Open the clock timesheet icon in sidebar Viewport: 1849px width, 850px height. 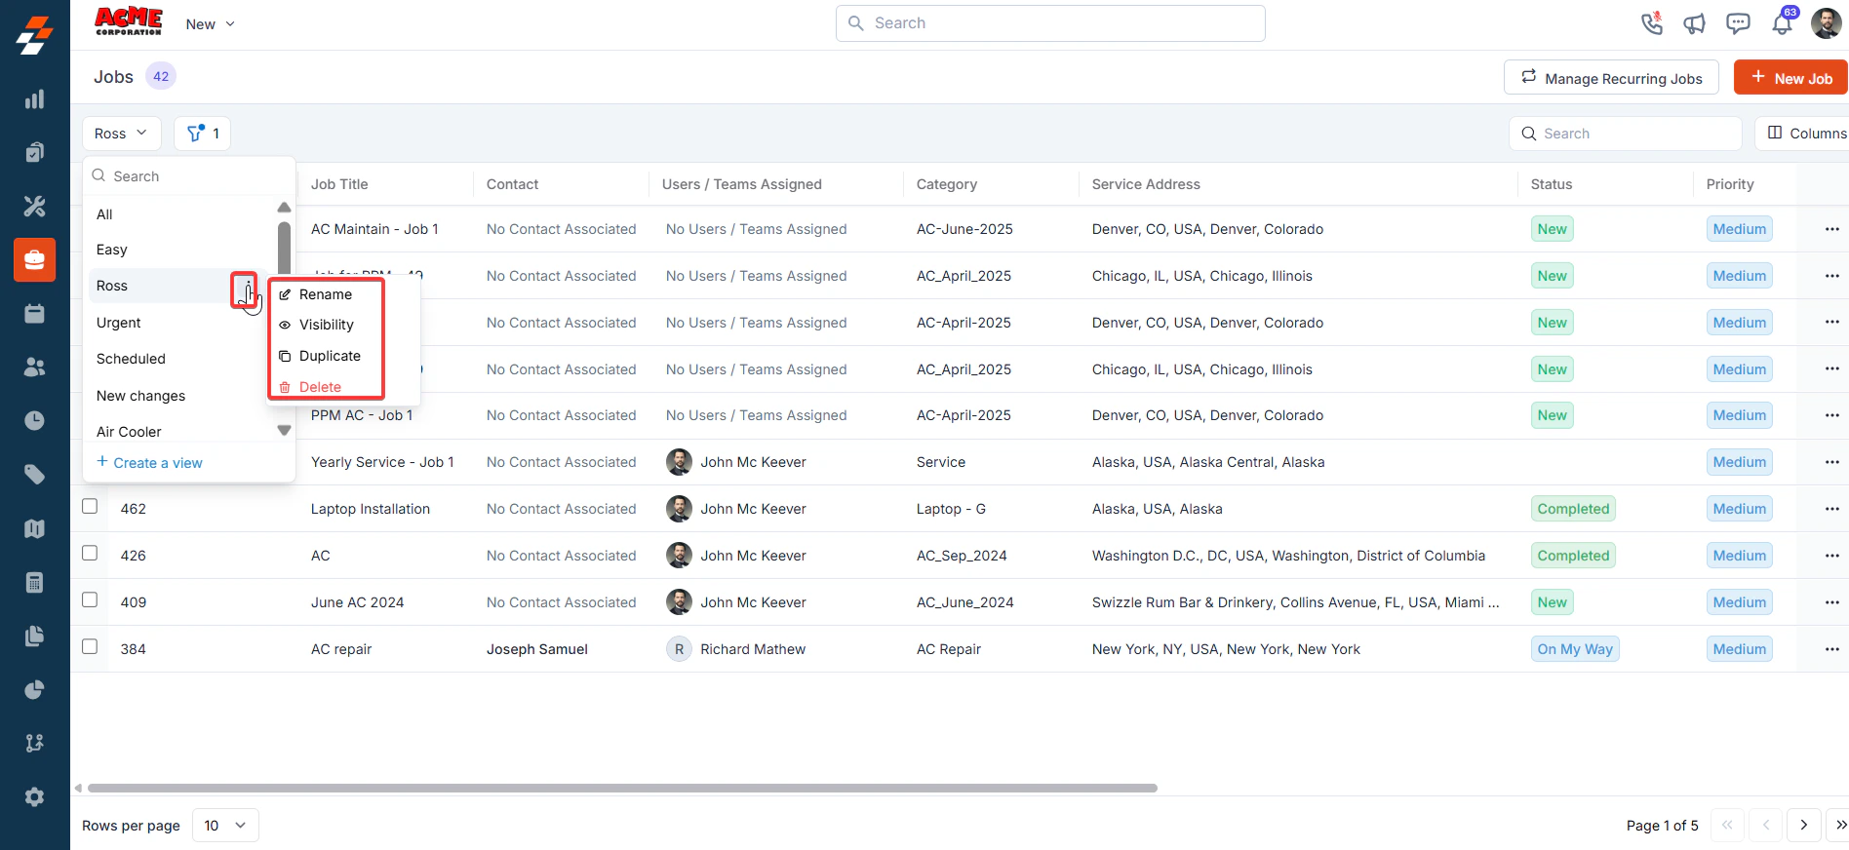pyautogui.click(x=34, y=420)
